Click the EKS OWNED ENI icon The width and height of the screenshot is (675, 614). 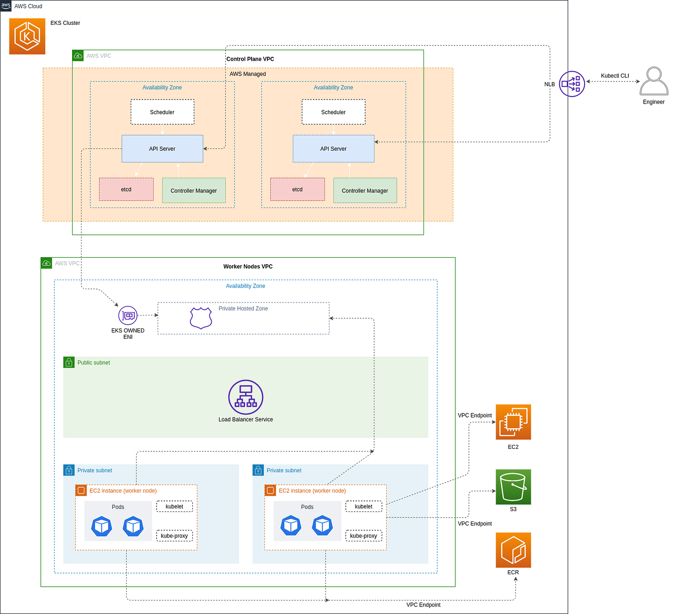128,315
